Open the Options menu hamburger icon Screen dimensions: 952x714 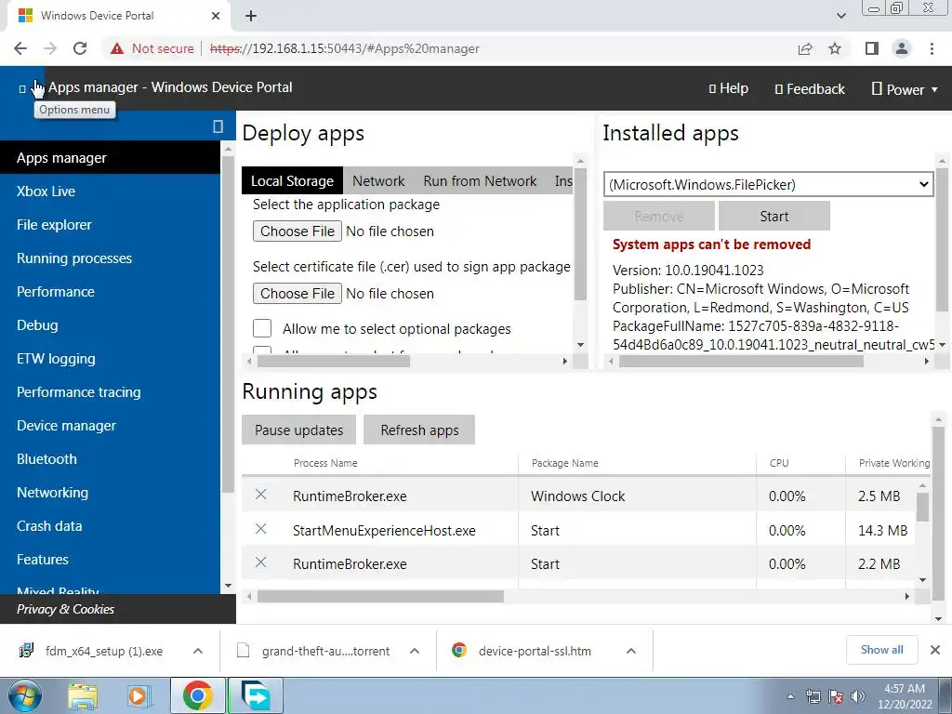click(22, 88)
